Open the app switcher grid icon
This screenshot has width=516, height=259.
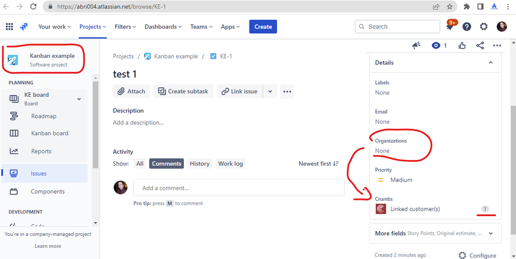click(x=9, y=27)
